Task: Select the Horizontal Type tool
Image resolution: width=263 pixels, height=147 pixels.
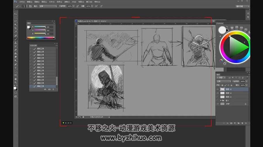Action: (15, 68)
